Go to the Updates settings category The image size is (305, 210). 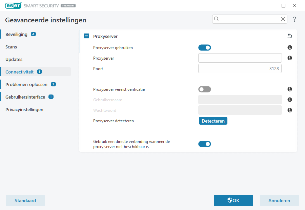click(14, 60)
